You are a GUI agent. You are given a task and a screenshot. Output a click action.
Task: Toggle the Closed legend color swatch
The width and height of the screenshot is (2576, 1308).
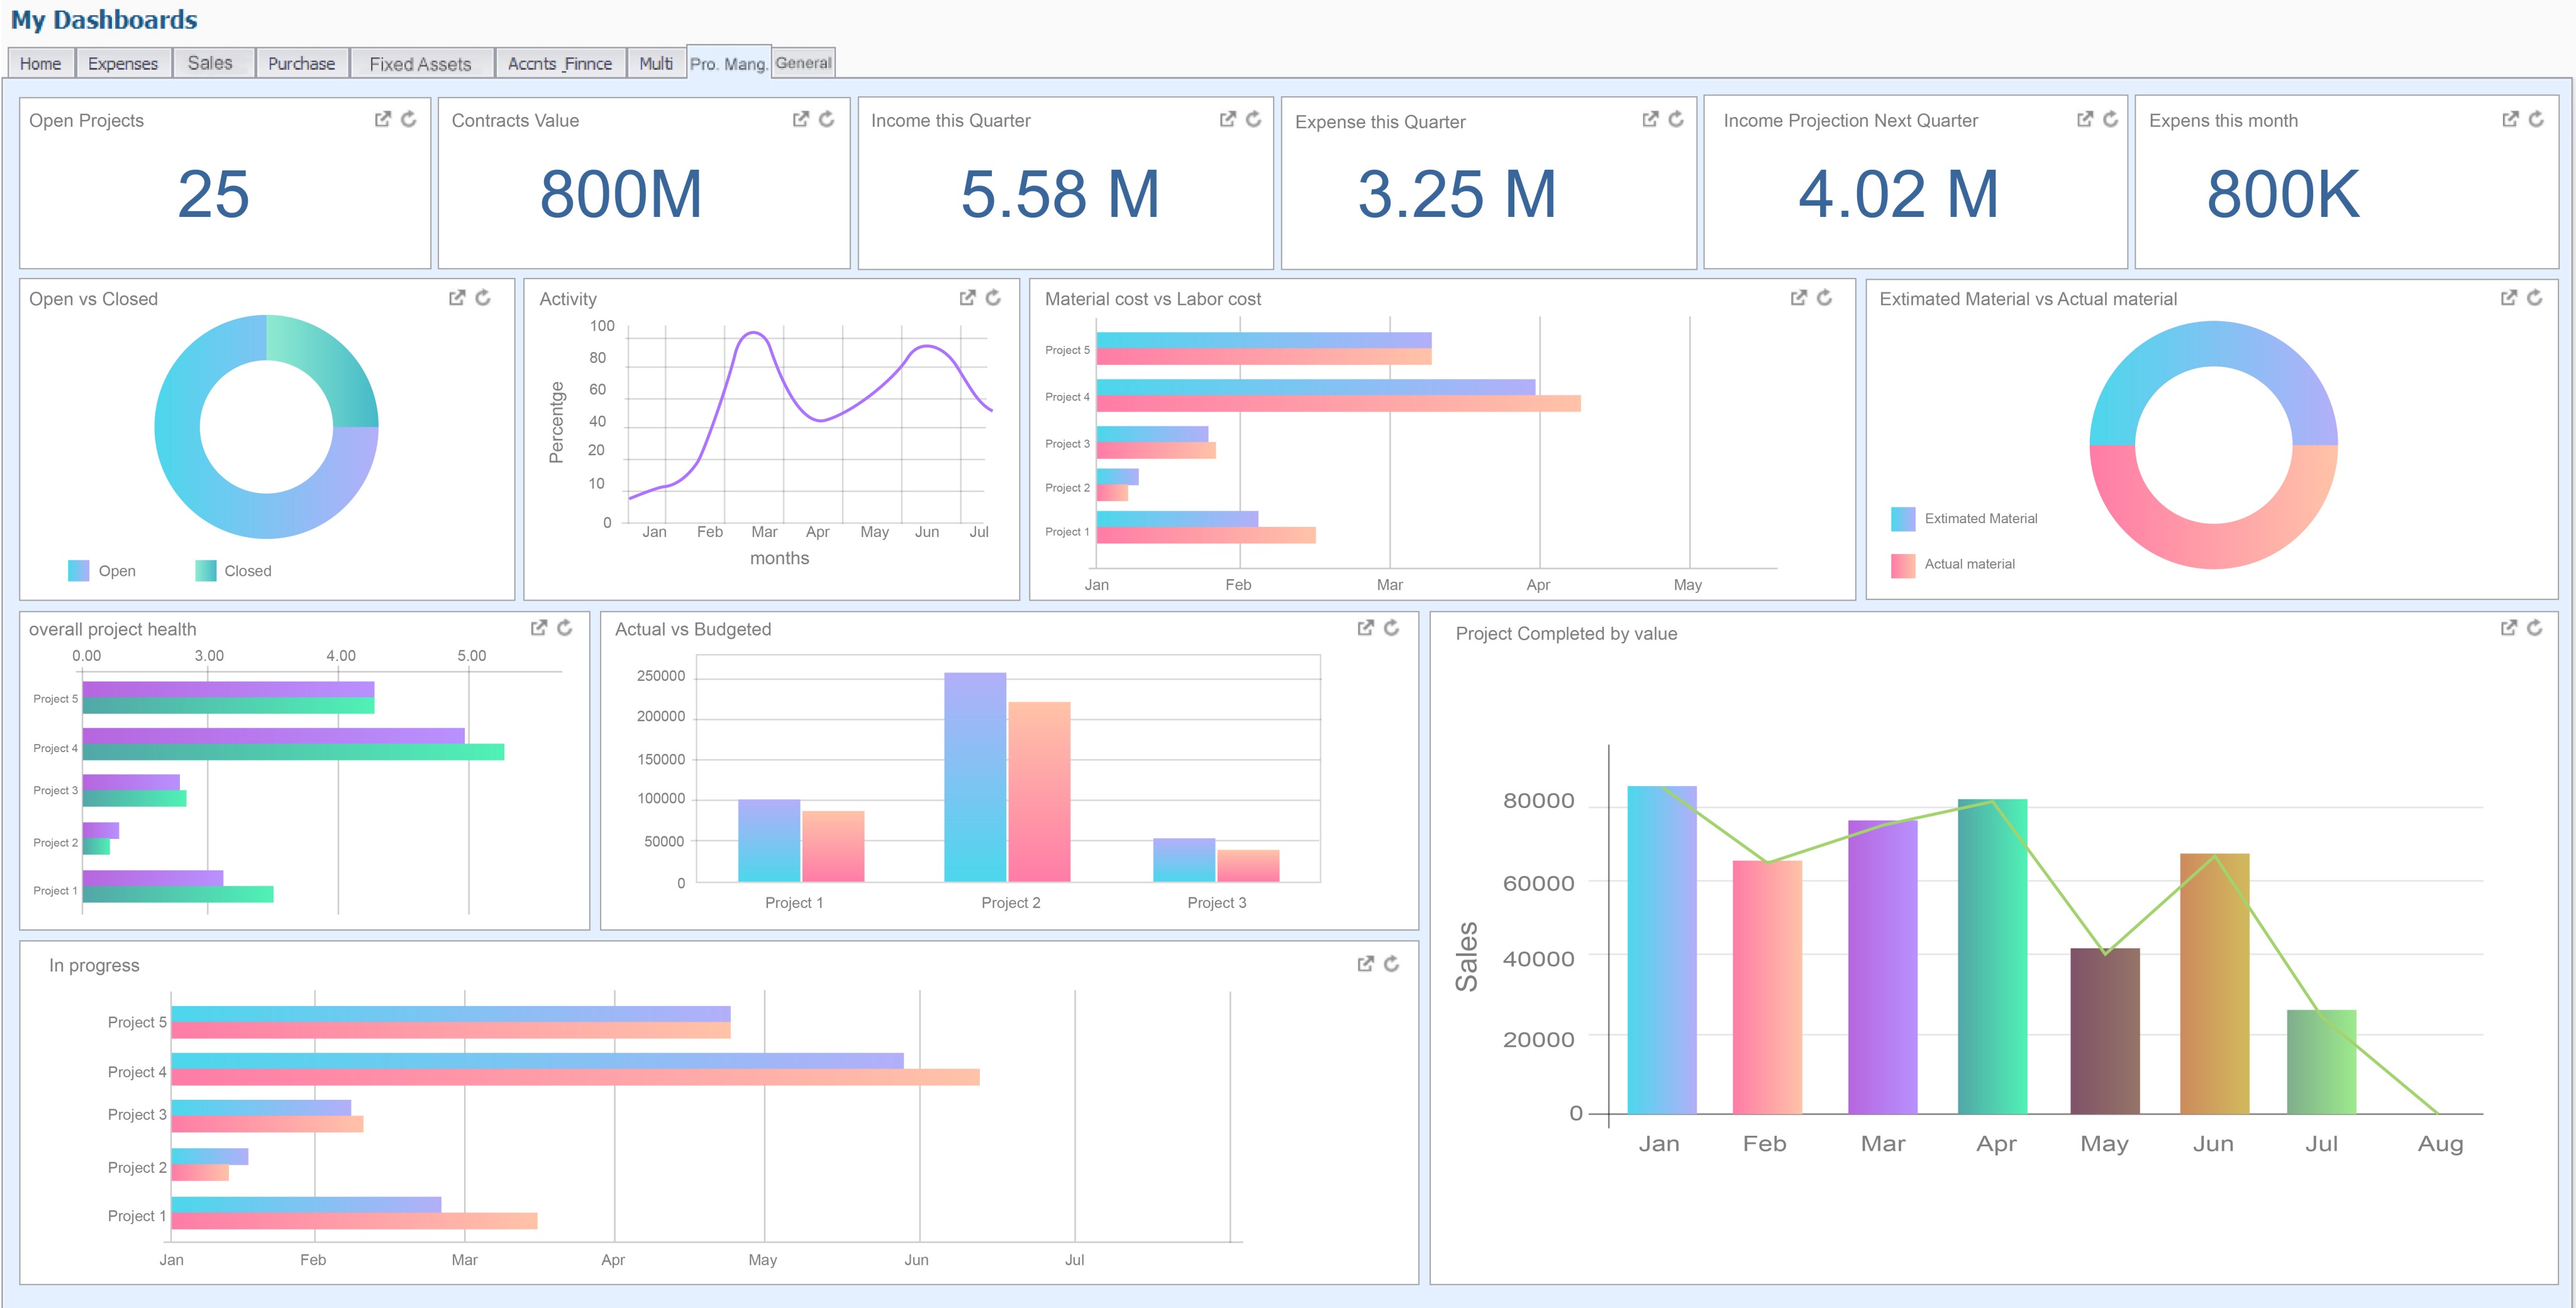tap(206, 570)
